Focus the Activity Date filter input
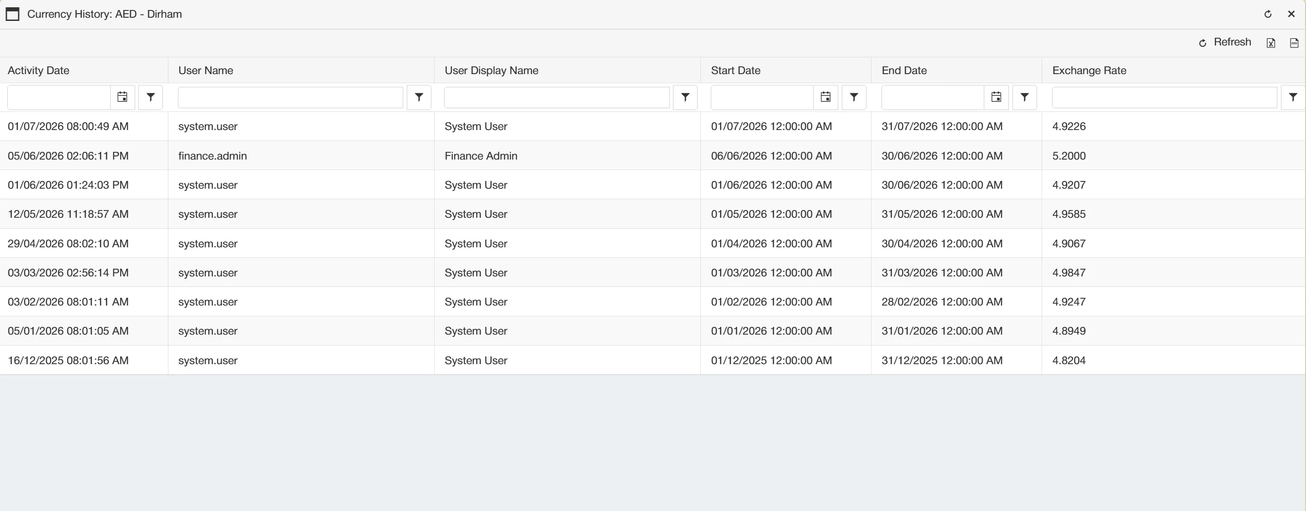 pos(59,97)
